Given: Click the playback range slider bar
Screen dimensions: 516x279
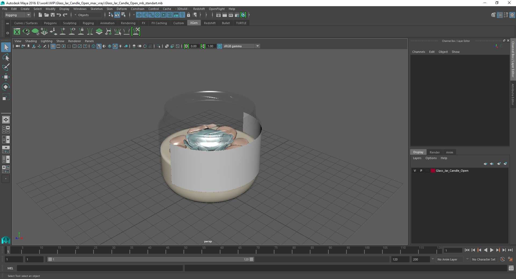Looking at the screenshot, I should [150, 259].
